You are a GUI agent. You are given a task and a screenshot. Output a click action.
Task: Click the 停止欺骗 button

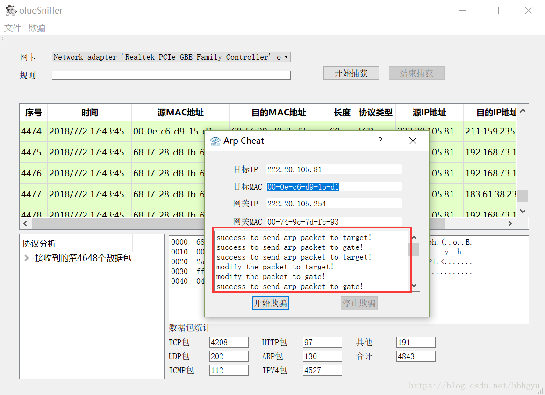point(359,303)
